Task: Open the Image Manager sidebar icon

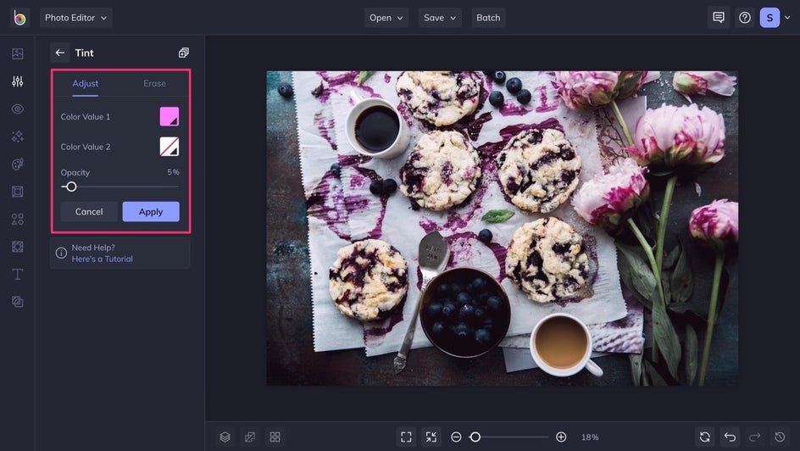Action: coord(17,53)
